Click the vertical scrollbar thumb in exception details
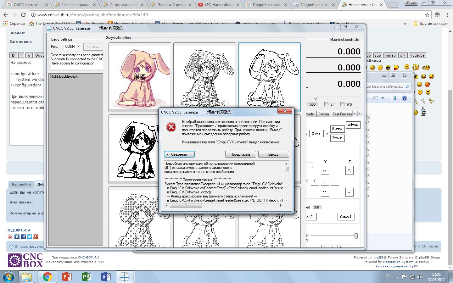Viewport: 453px width, 283px height. click(286, 169)
